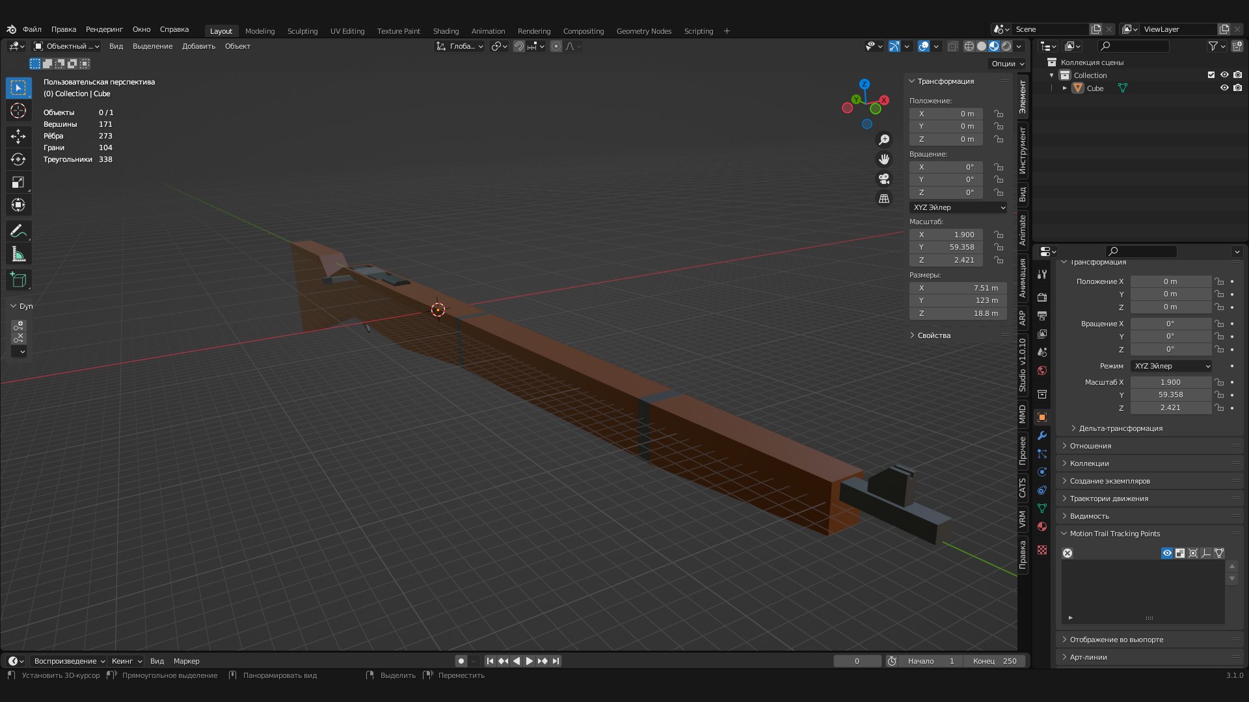Viewport: 1249px width, 702px height.
Task: Open Объектный mode dropdown
Action: click(x=66, y=46)
